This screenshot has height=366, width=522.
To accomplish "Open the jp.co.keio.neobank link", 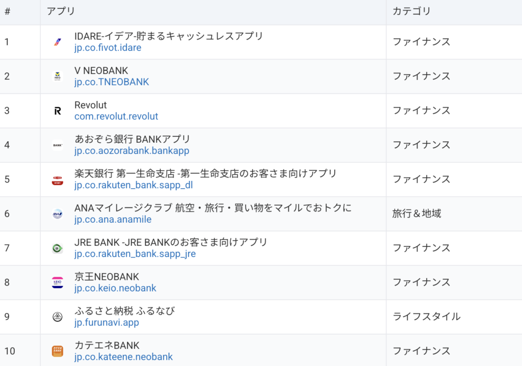I will 115,289.
